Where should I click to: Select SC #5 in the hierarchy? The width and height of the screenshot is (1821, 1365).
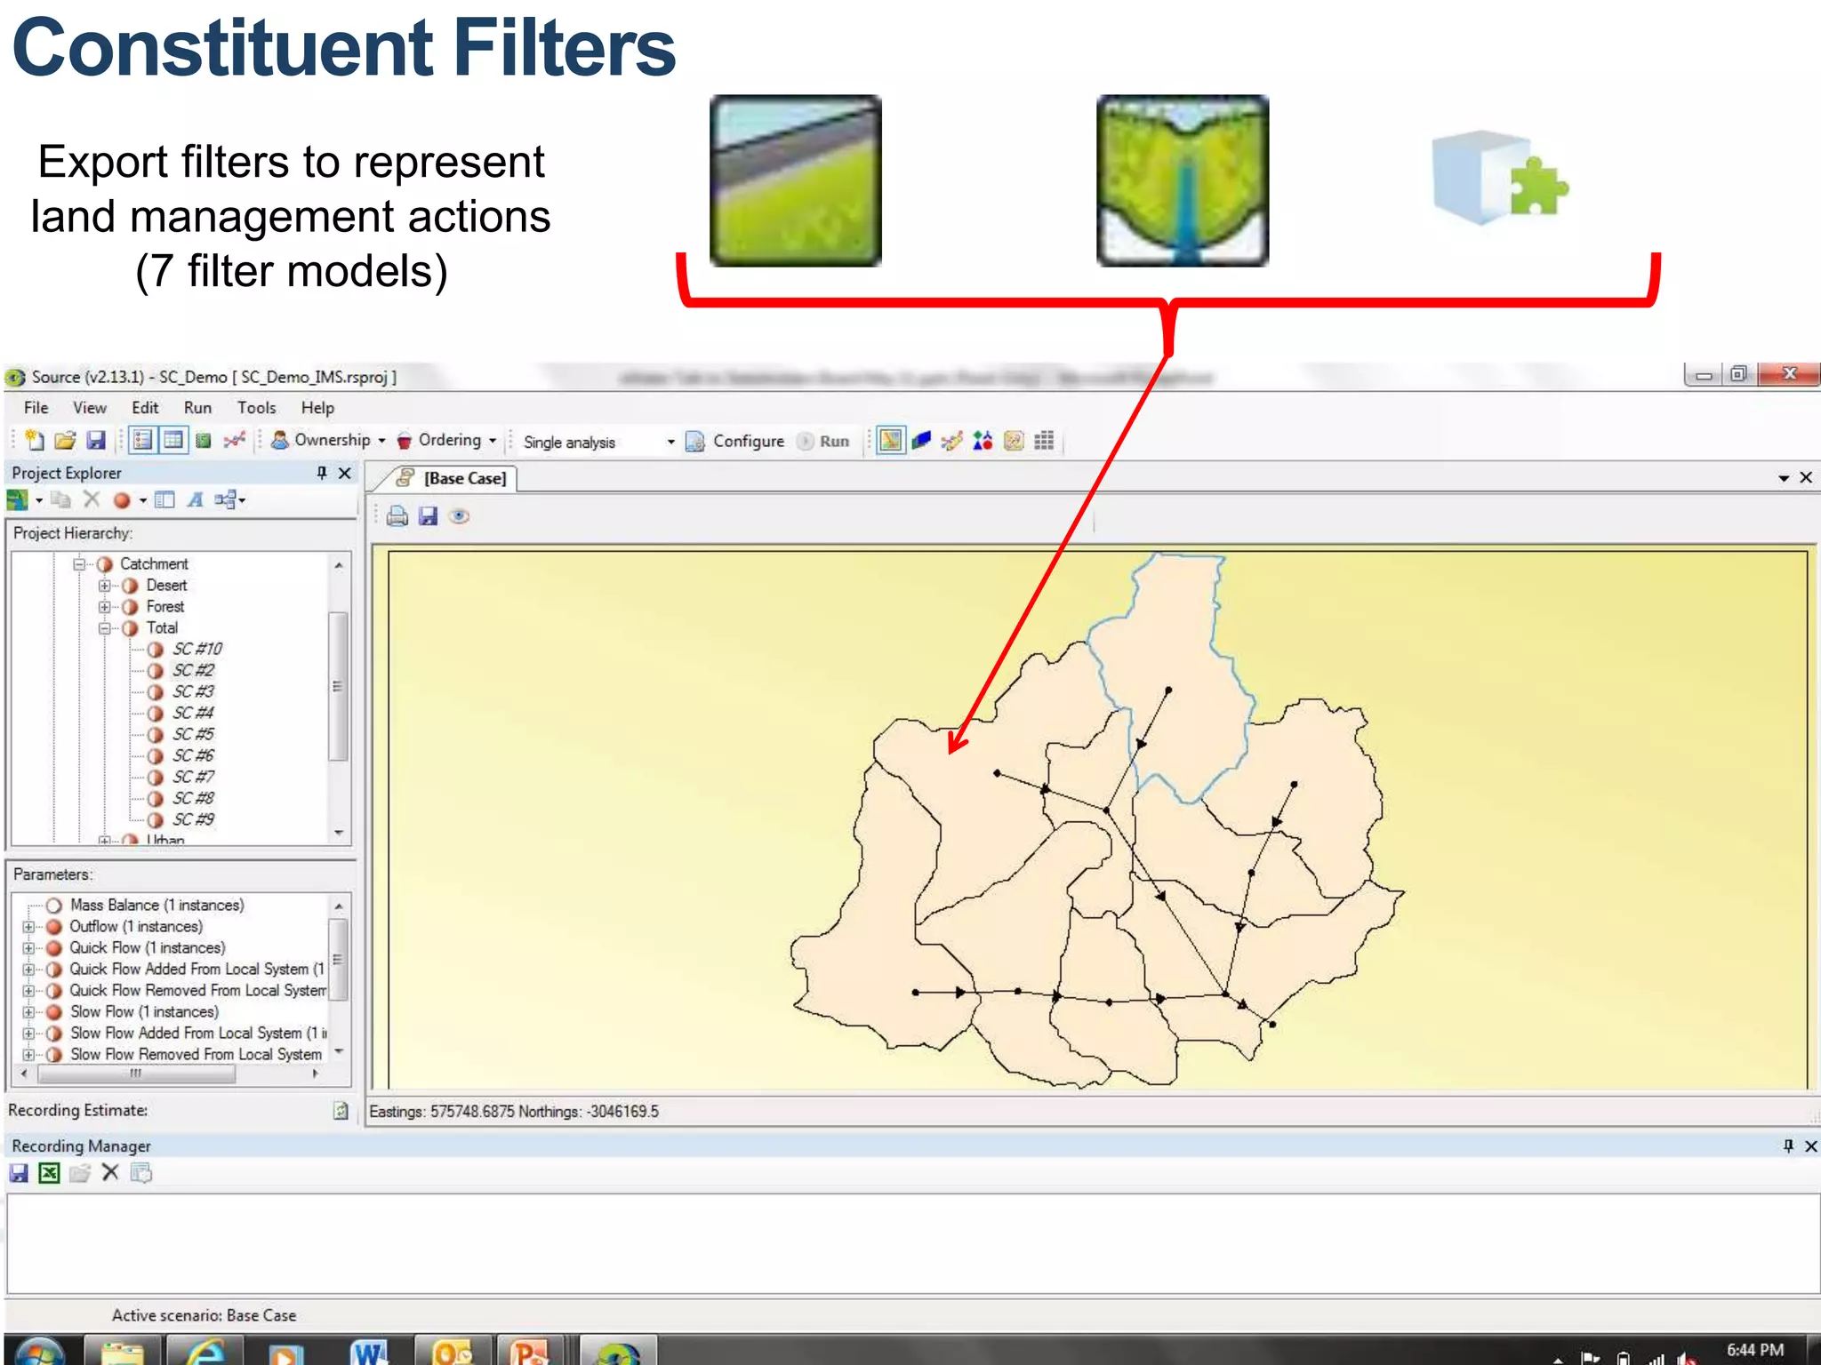pos(194,735)
